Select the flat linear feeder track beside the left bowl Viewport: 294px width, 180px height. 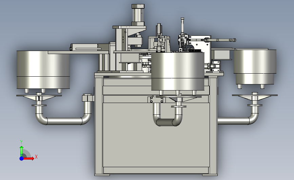[78, 52]
